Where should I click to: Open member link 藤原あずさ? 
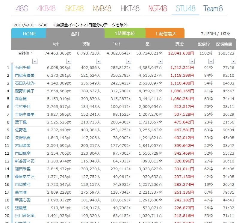pyautogui.click(x=25, y=177)
